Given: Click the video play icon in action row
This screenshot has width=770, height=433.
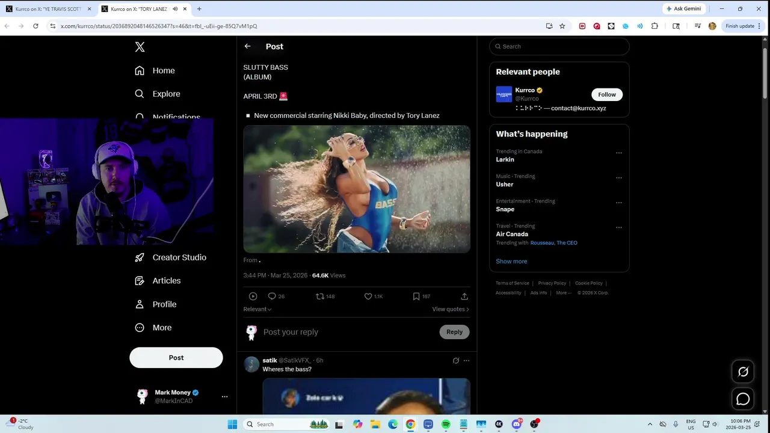Looking at the screenshot, I should (x=253, y=296).
